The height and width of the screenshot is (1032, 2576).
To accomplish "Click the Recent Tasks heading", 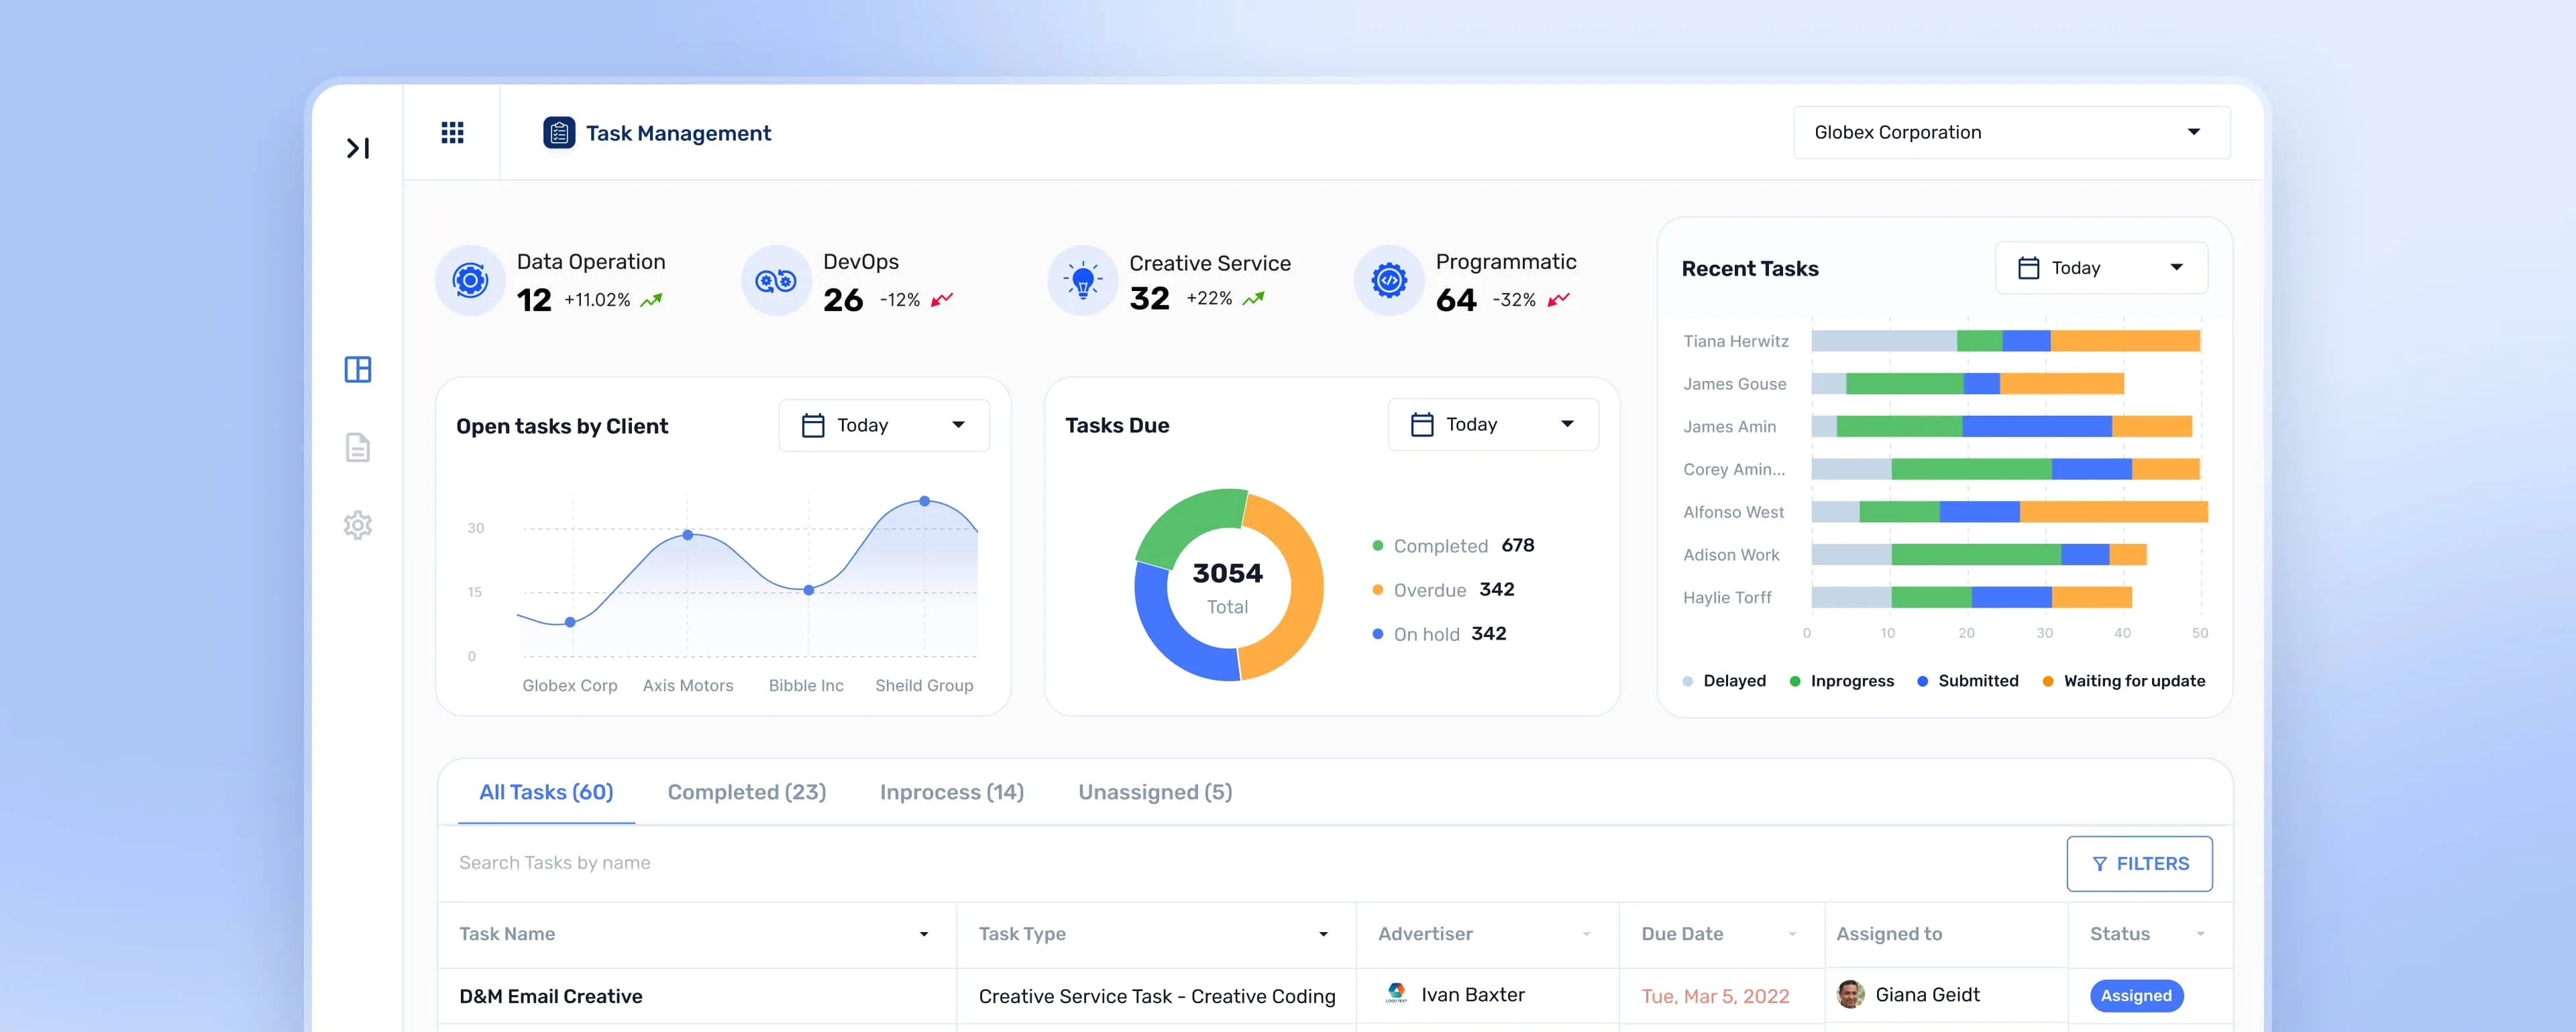I will pos(1750,268).
